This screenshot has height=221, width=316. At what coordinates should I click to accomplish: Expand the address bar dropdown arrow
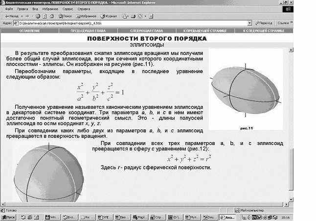point(250,23)
